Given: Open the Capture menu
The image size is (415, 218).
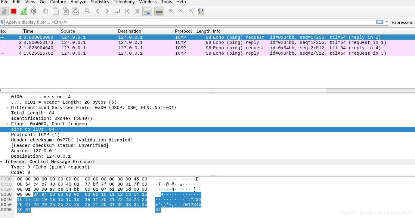Looking at the screenshot, I should point(58,2).
